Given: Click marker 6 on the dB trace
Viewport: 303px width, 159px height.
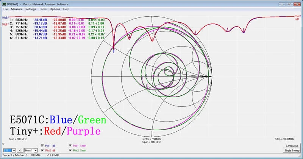Looking at the screenshot, I should (244, 30).
